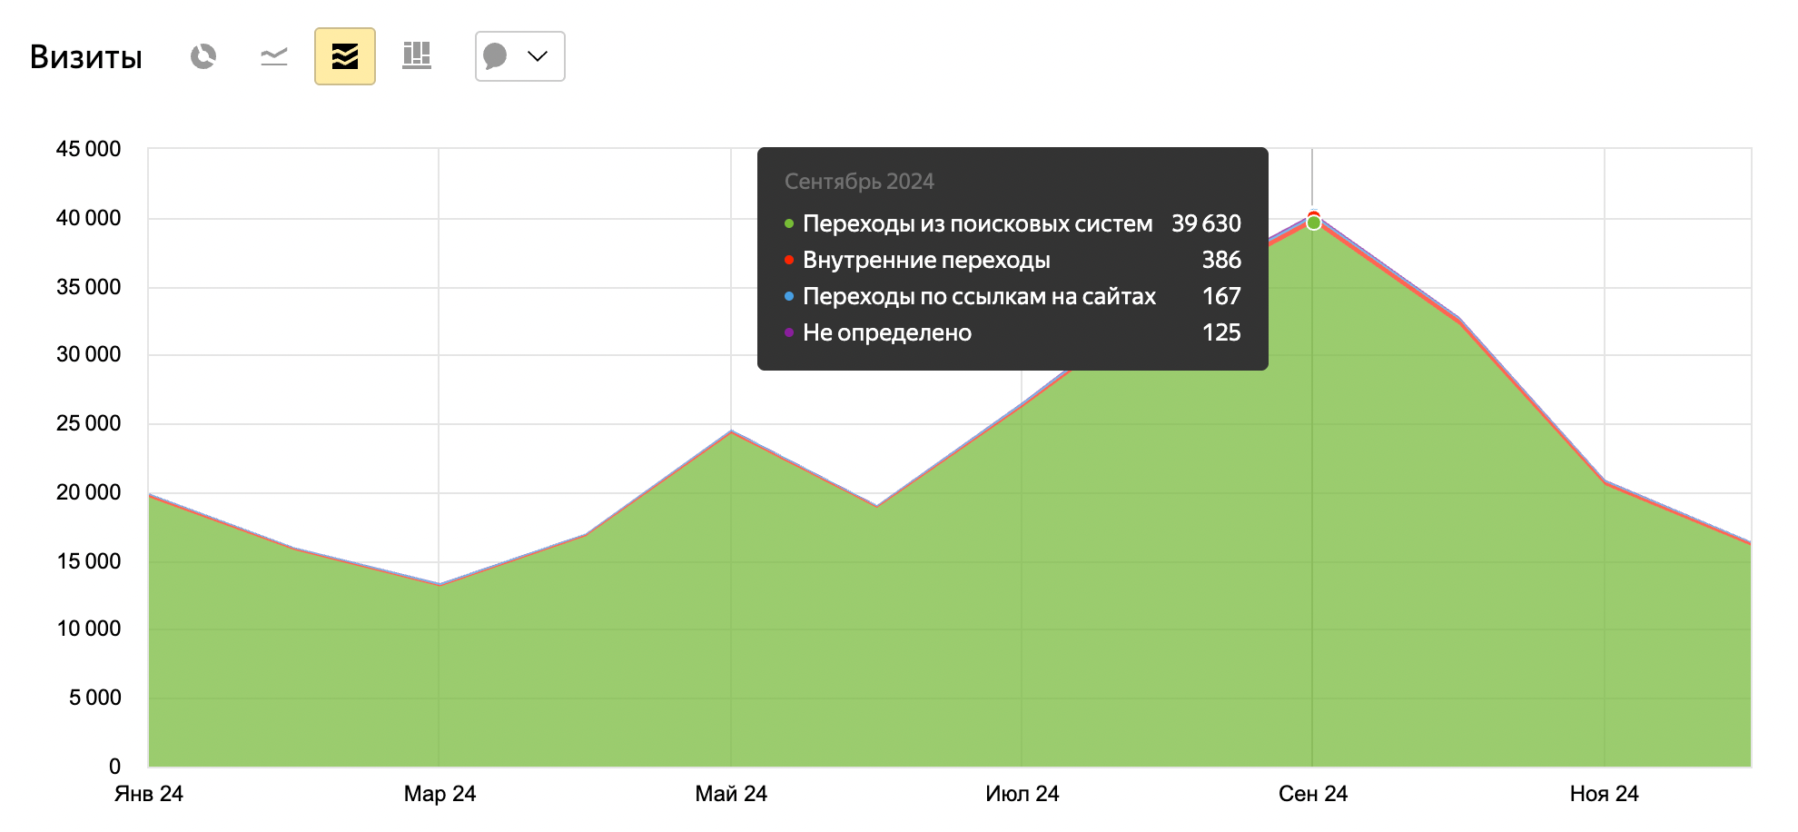Click the 45 000 y-axis label
This screenshot has height=832, width=1798.
point(88,149)
